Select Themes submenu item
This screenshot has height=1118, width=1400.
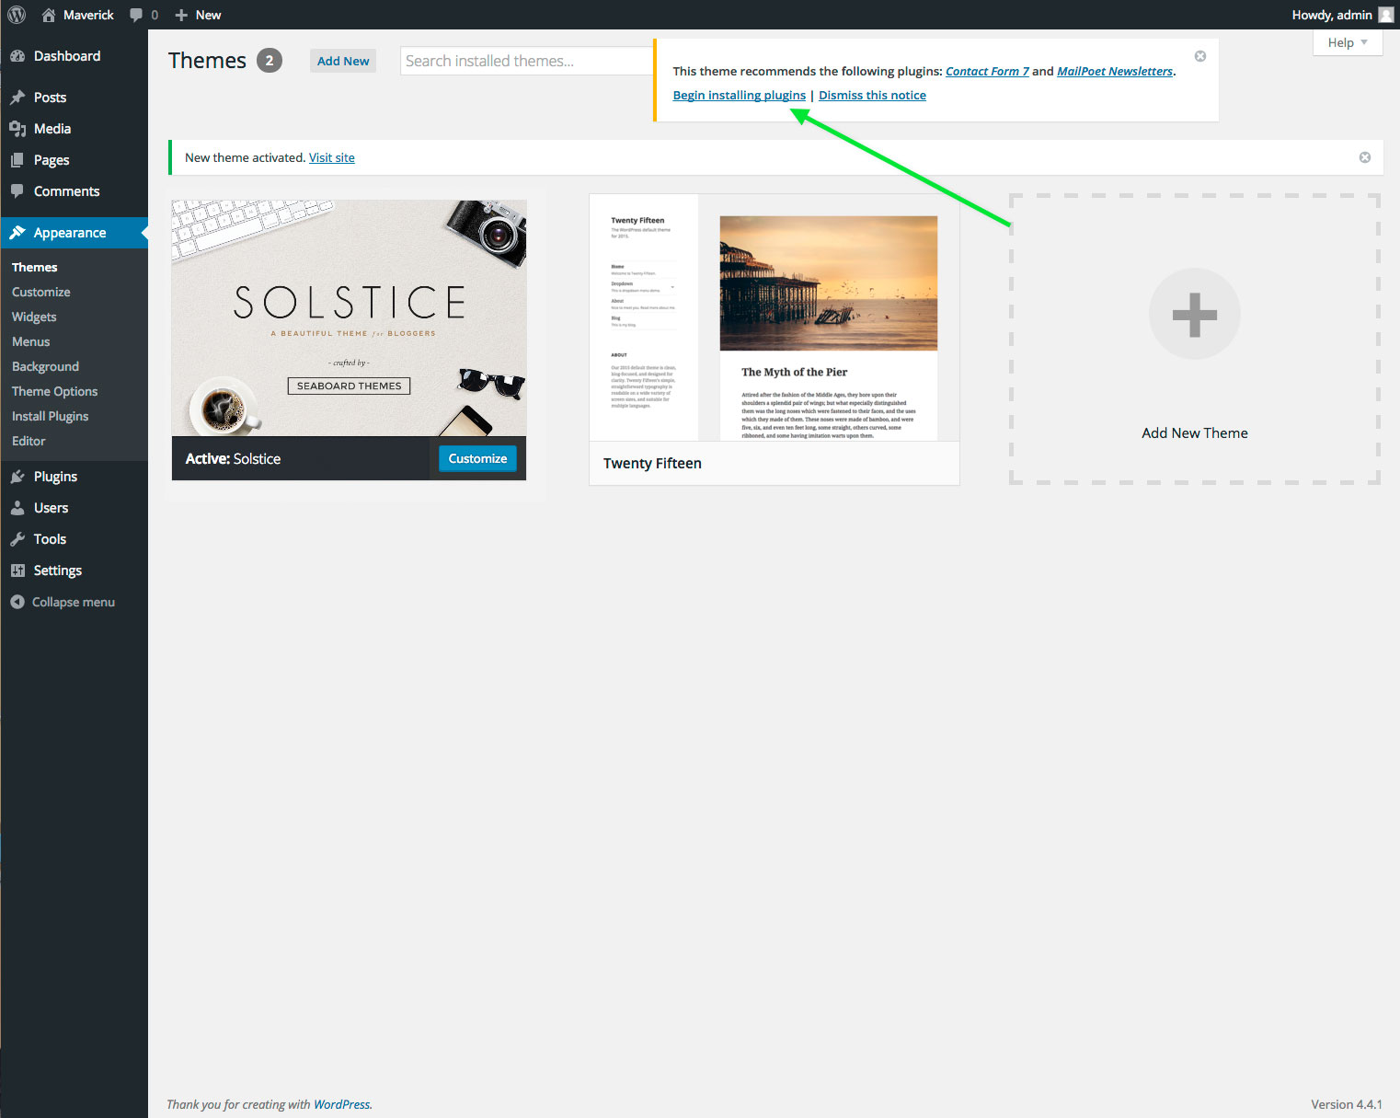[x=35, y=267]
